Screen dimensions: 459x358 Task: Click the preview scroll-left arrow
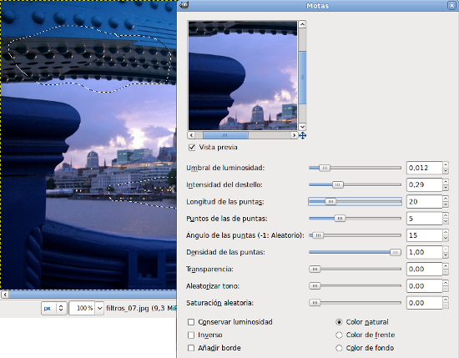point(191,135)
